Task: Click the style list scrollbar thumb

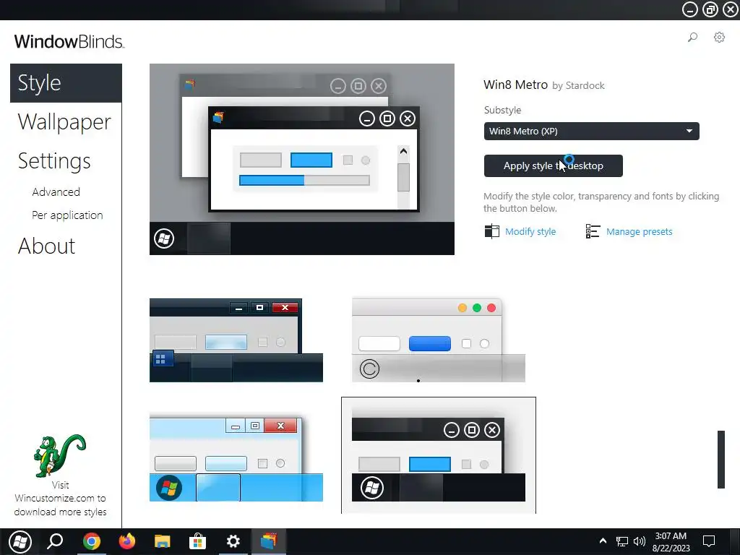Action: [x=721, y=459]
